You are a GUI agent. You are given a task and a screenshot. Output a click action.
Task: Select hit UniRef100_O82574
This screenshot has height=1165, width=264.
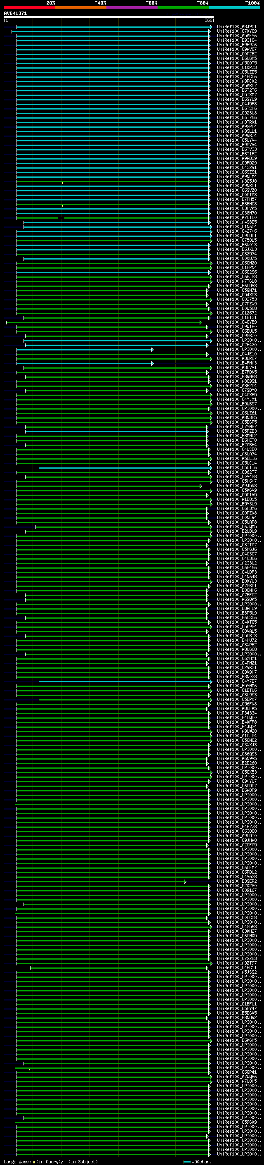click(237, 254)
